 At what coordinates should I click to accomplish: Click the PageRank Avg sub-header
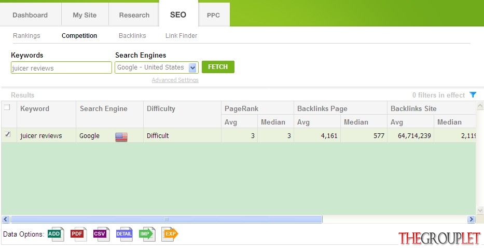239,122
